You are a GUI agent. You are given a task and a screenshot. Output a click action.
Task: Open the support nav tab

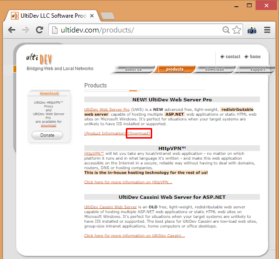click(x=257, y=69)
